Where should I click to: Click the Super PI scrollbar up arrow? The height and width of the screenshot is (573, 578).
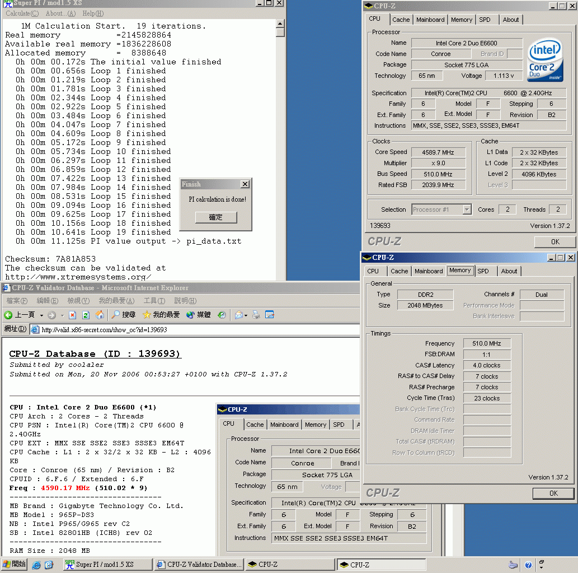coord(280,23)
